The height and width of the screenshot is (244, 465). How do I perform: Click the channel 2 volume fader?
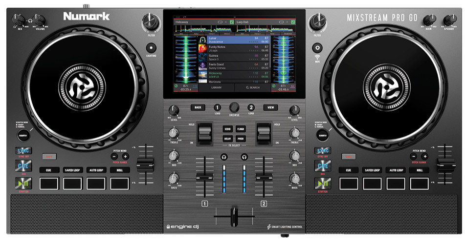(264, 177)
